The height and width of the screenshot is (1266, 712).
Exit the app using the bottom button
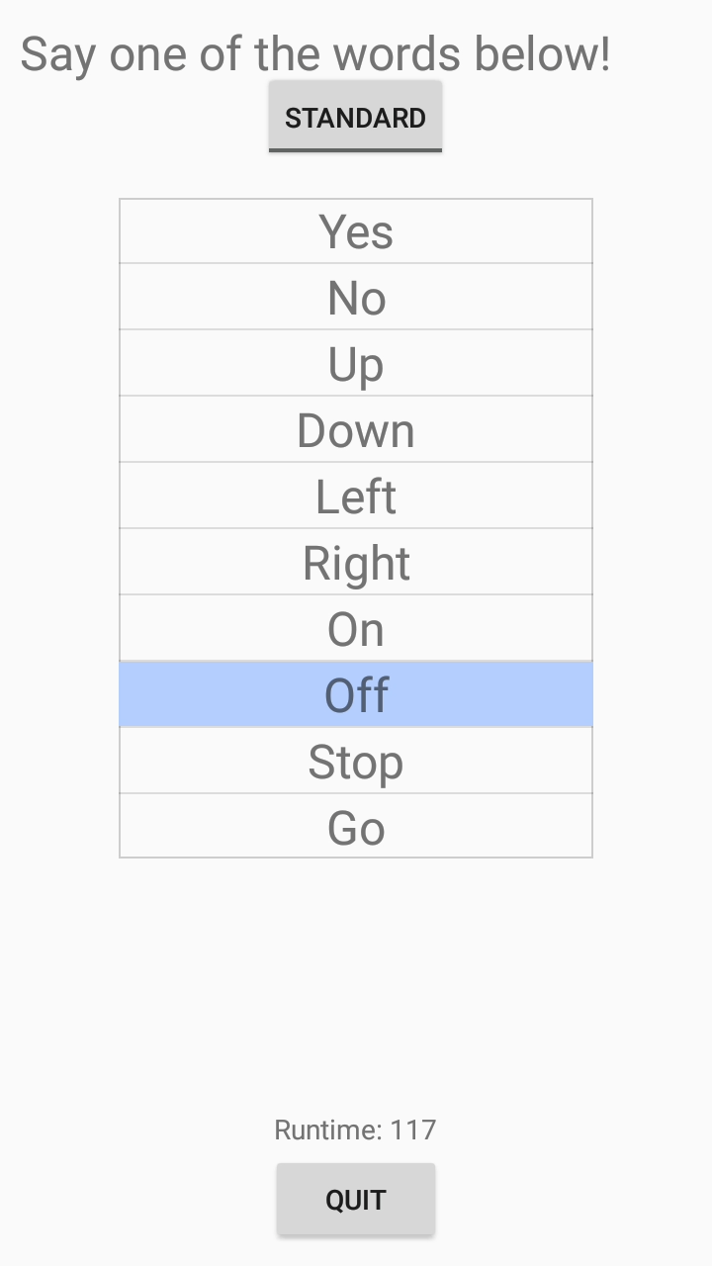point(355,1199)
